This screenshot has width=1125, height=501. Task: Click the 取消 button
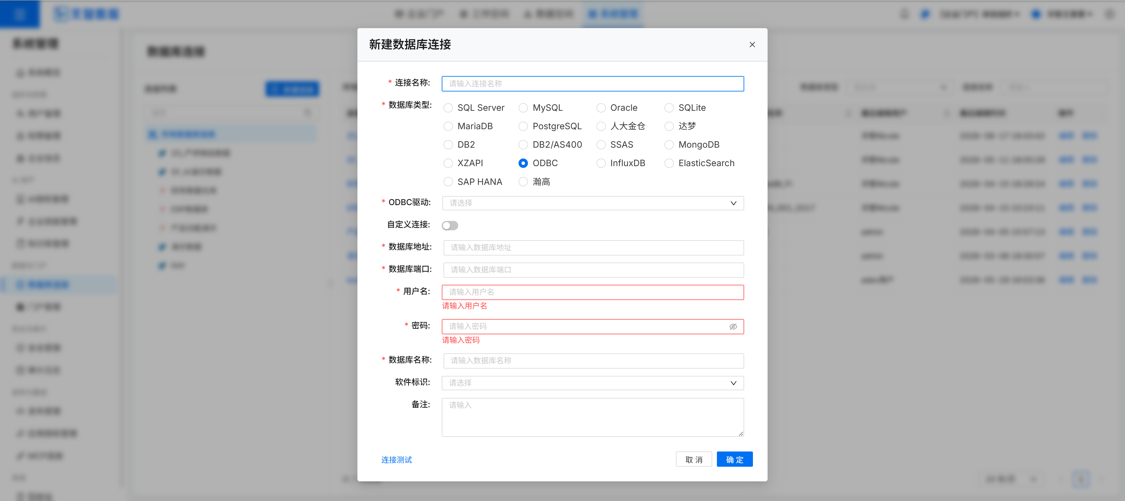click(x=693, y=459)
